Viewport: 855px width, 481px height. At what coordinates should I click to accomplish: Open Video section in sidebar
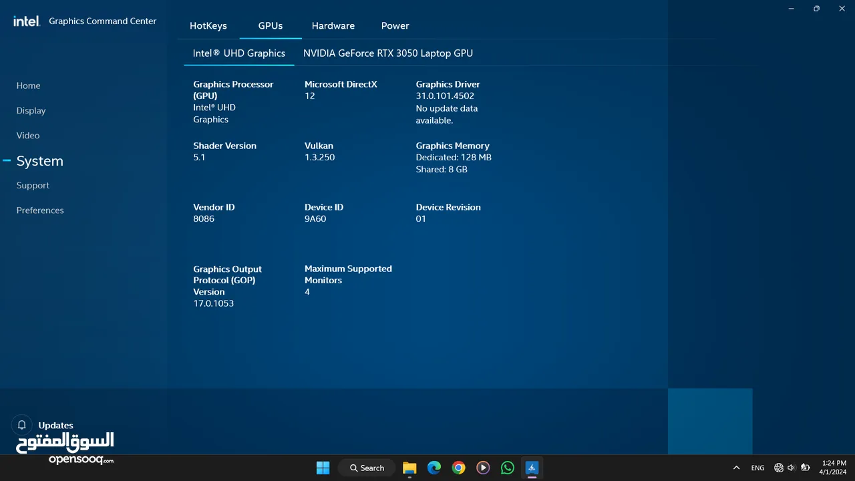click(28, 135)
